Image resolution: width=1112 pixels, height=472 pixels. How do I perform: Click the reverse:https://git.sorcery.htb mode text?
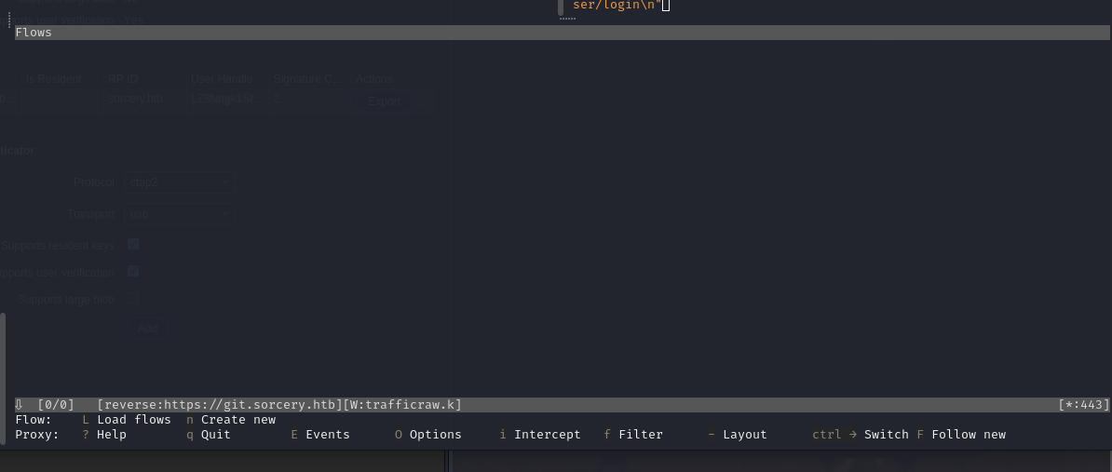(220, 405)
